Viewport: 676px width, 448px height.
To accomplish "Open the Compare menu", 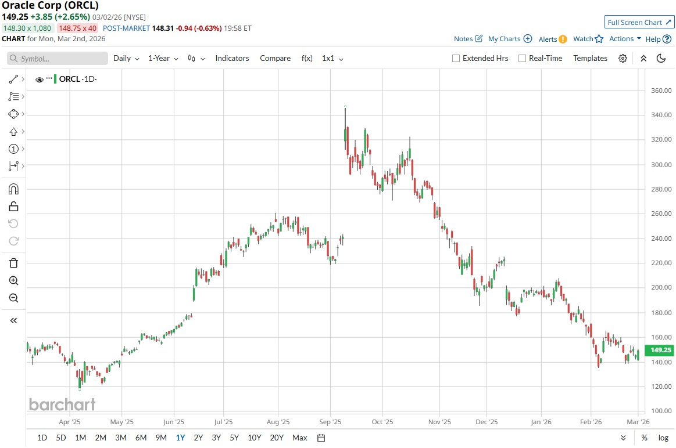I will tap(275, 59).
